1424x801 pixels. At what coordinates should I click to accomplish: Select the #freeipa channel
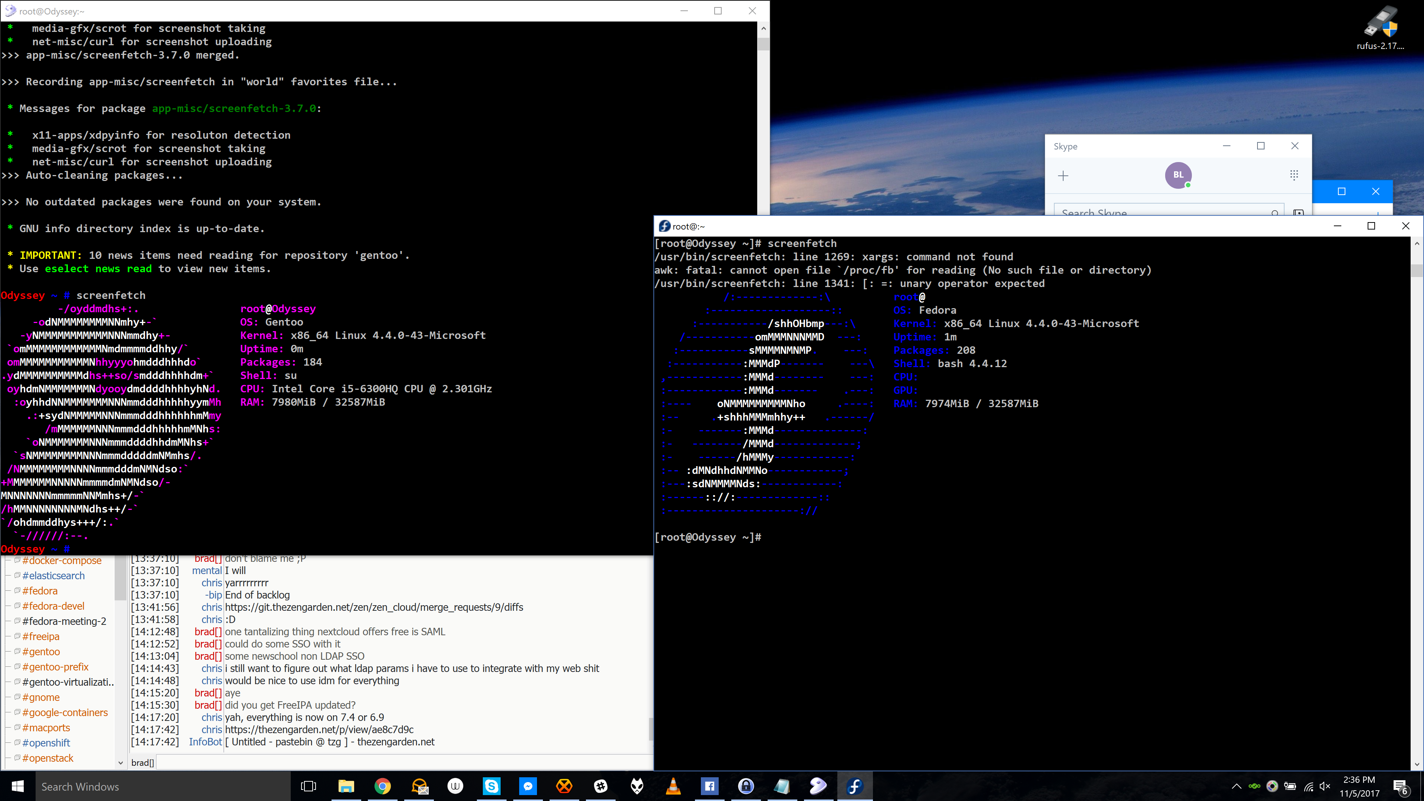(x=41, y=636)
